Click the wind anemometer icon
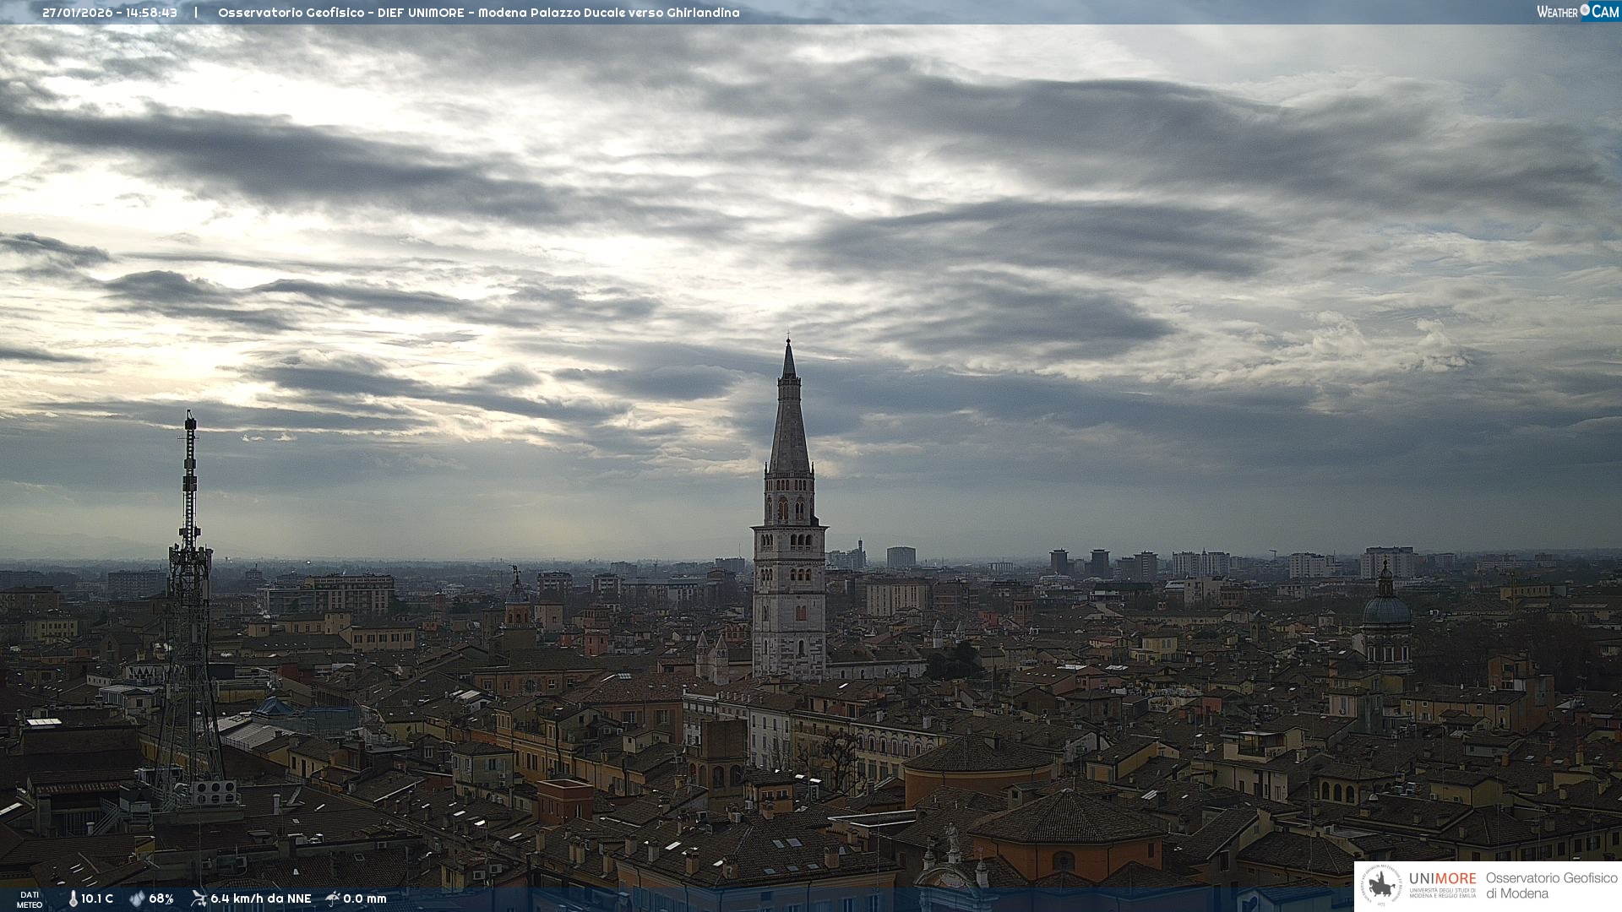The width and height of the screenshot is (1622, 912). point(199,898)
